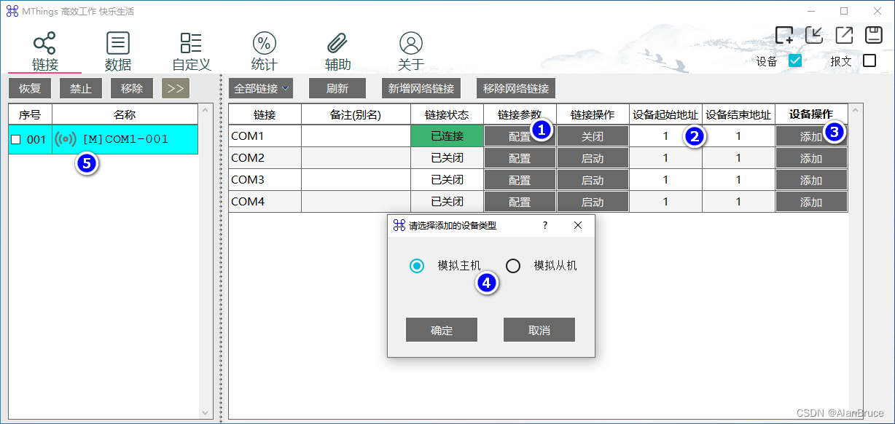895x424 pixels.
Task: Enable the 报文 checkbox
Action: (869, 61)
